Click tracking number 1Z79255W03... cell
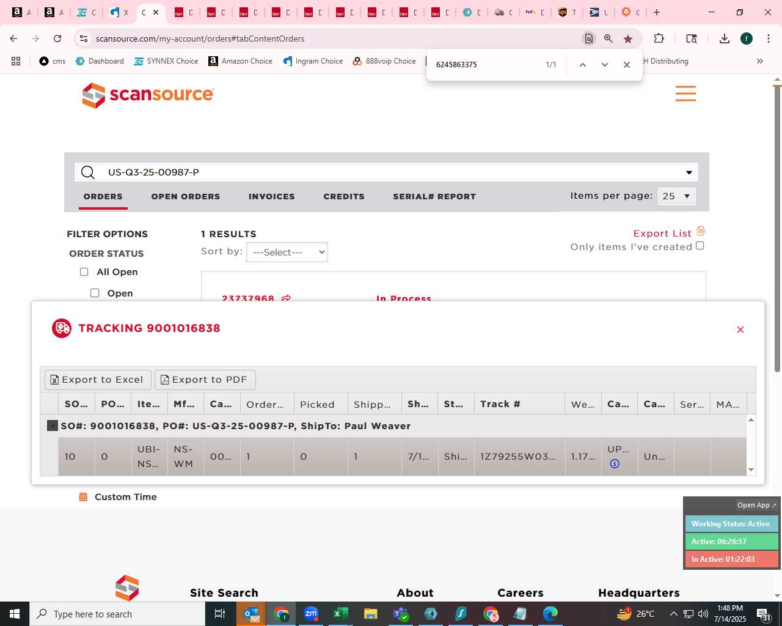 [x=518, y=457]
